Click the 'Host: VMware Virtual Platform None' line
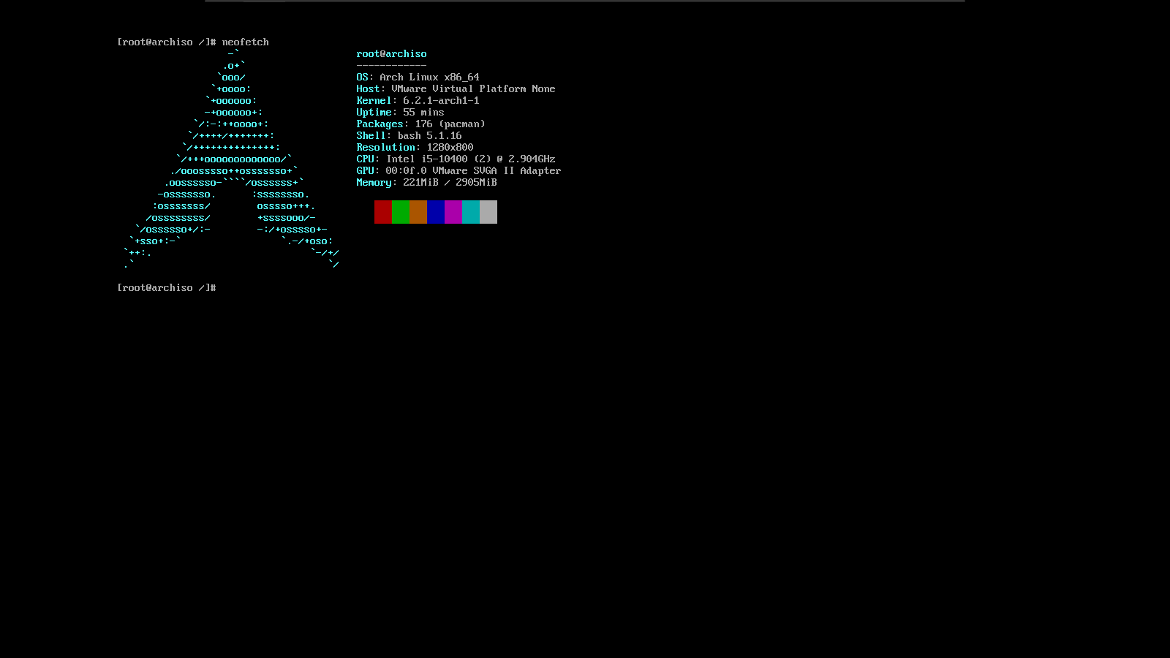Image resolution: width=1170 pixels, height=658 pixels. coord(456,89)
